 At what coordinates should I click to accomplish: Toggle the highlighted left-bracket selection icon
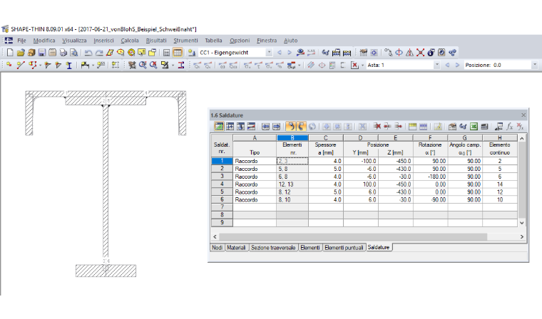coord(291,126)
